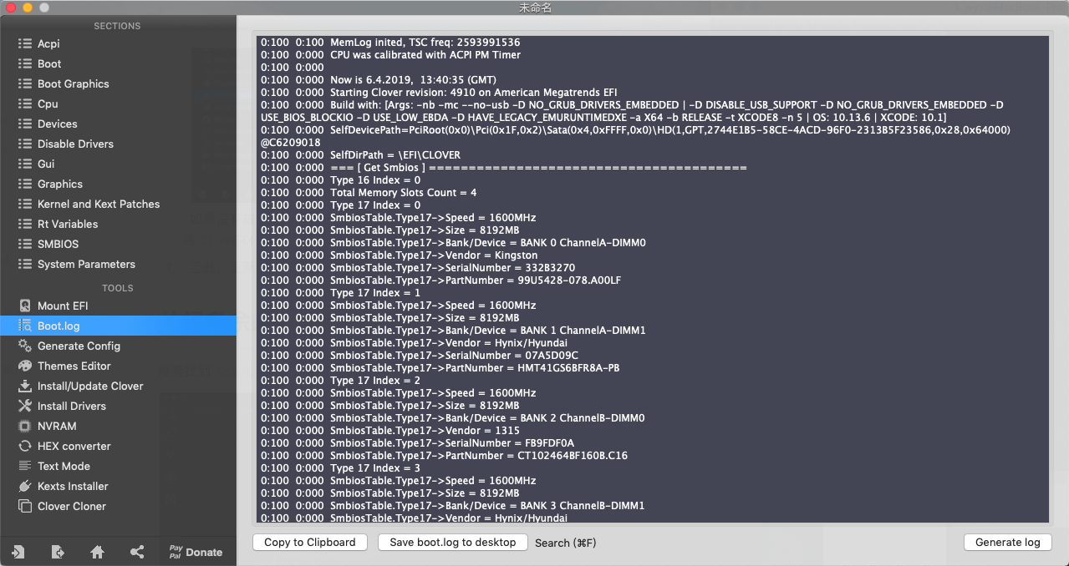Click the Generate log button
The image size is (1069, 566).
pyautogui.click(x=1008, y=543)
